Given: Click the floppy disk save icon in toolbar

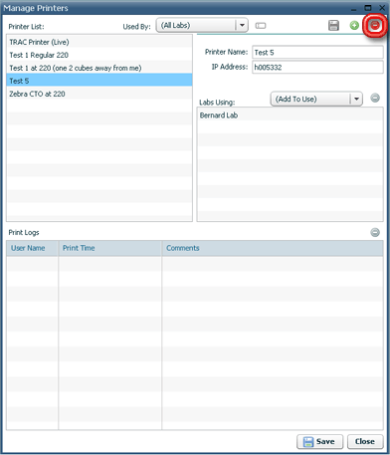Looking at the screenshot, I should coord(333,25).
